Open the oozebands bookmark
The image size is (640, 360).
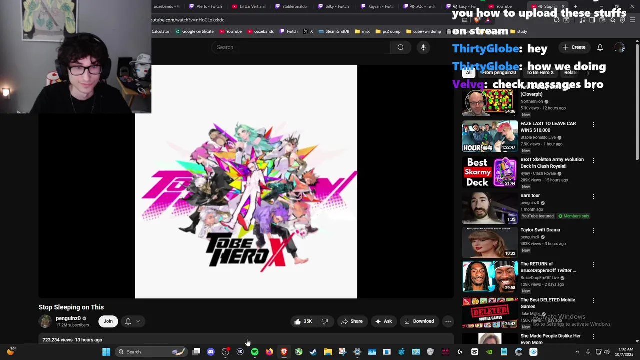coord(260,31)
